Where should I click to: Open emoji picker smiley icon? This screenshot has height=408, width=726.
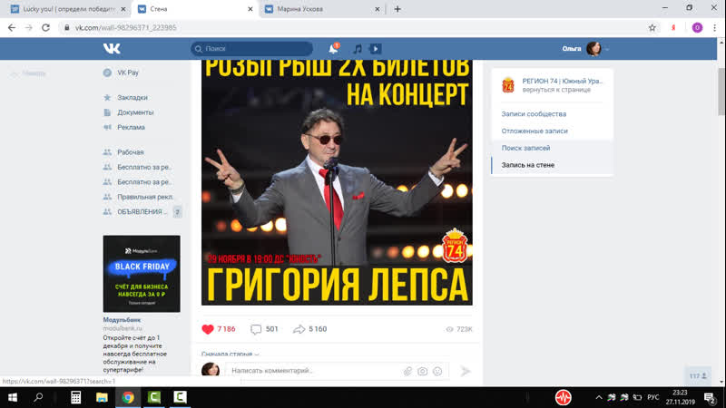coord(437,371)
